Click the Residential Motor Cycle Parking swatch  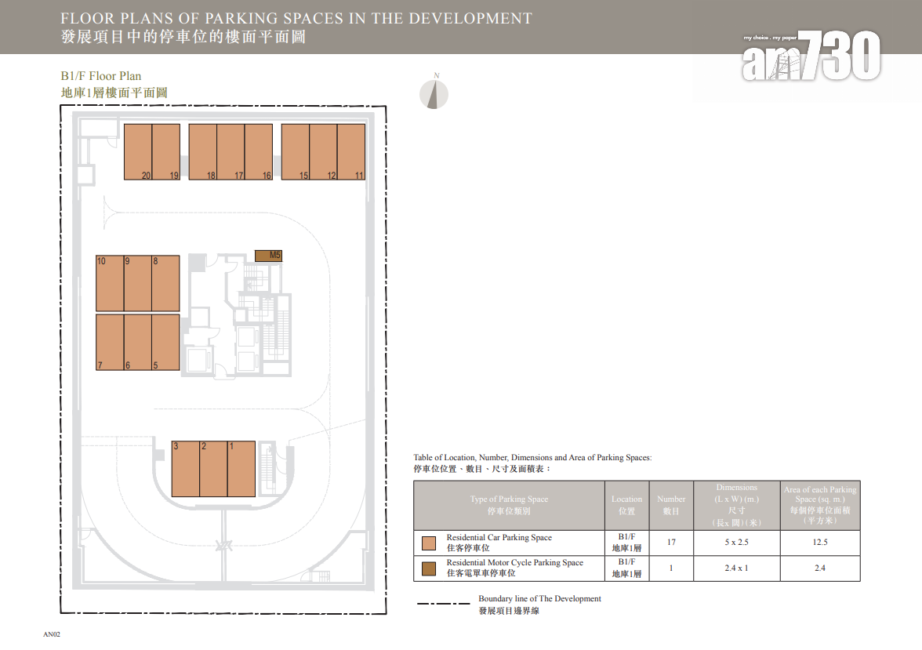tap(429, 568)
